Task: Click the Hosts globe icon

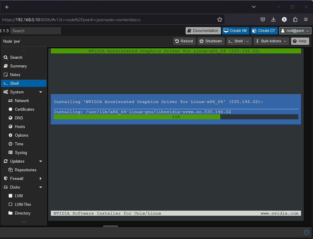Action: point(10,127)
